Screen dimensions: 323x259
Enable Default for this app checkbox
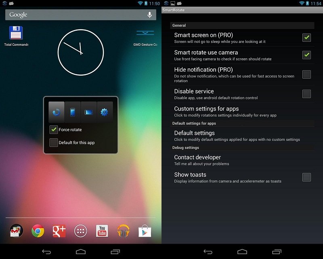54,142
